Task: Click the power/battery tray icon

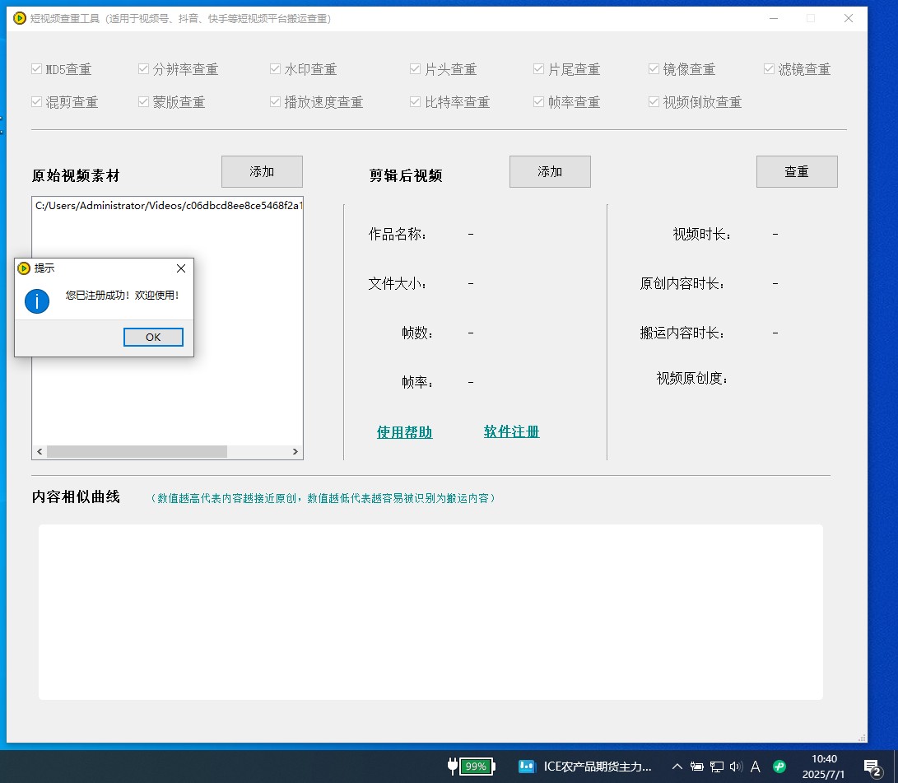Action: [696, 767]
